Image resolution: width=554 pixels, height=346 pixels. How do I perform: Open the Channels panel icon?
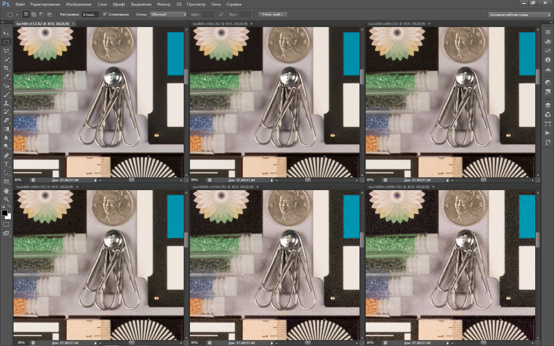tap(548, 114)
